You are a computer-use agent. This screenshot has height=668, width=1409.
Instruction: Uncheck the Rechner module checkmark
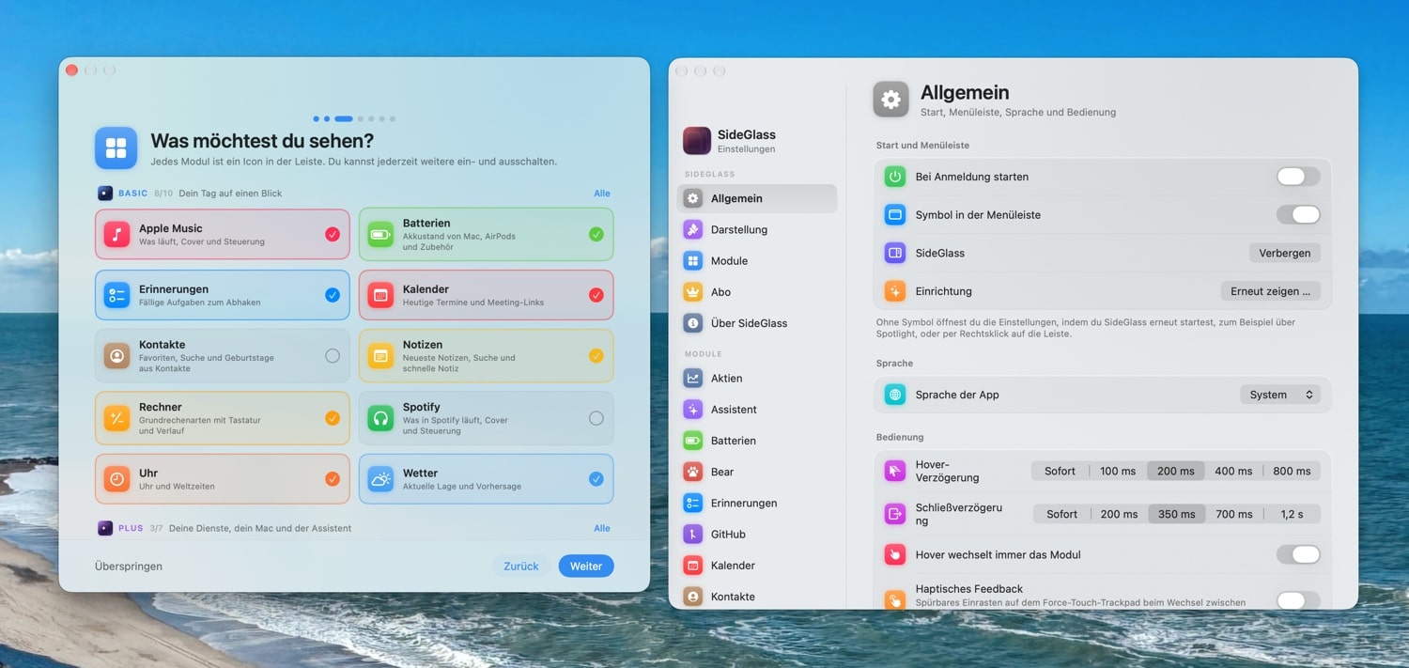pyautogui.click(x=333, y=418)
